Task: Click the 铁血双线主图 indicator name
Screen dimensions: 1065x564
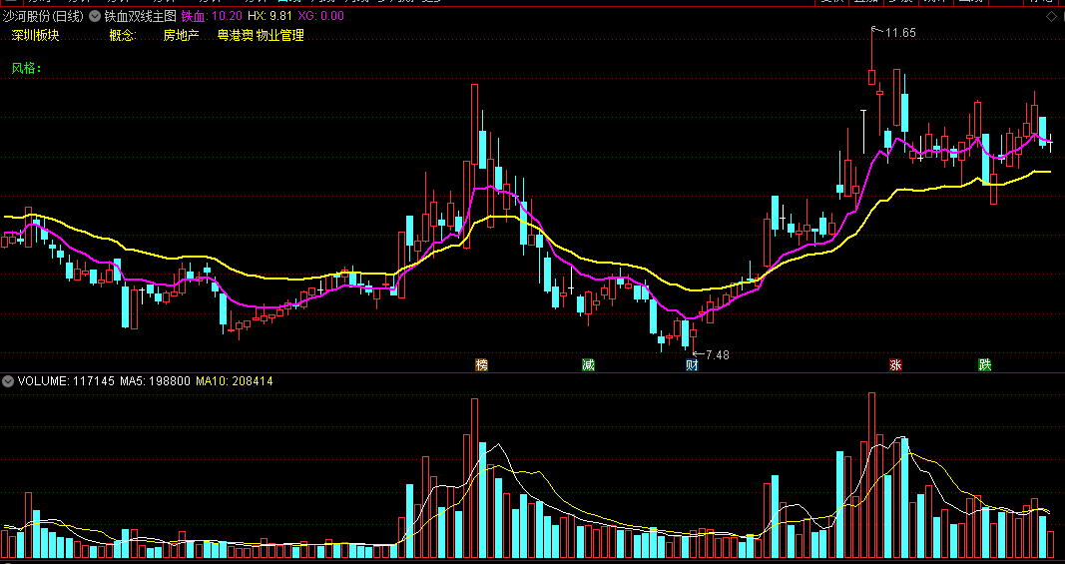Action: [140, 16]
